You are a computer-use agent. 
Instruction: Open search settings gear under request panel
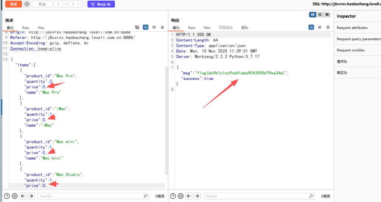tap(15, 196)
